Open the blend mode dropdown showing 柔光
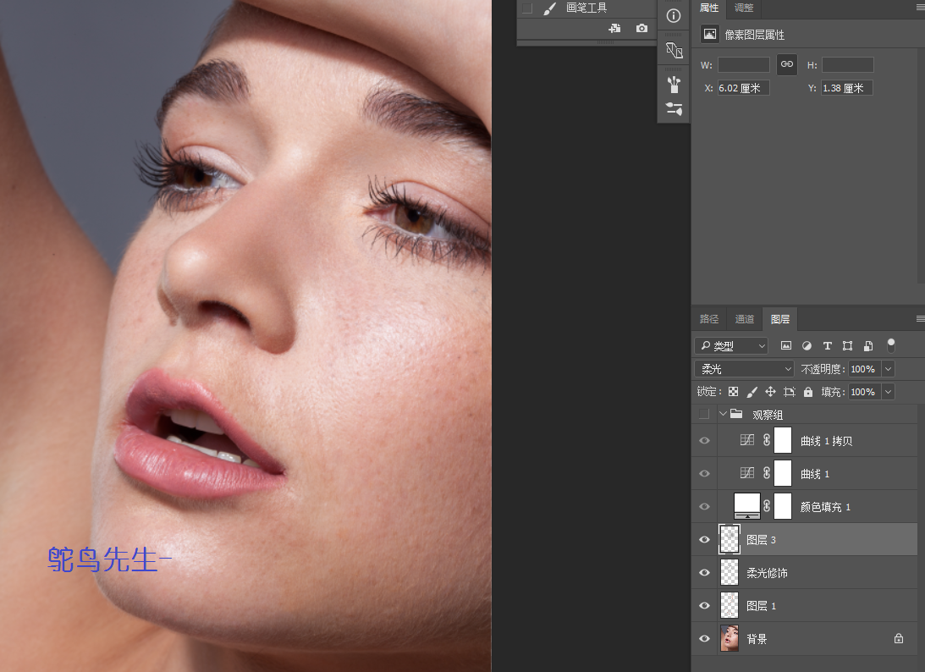 (744, 370)
